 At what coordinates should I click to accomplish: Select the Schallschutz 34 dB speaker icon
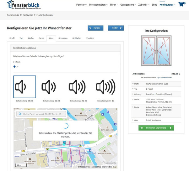point(24,87)
